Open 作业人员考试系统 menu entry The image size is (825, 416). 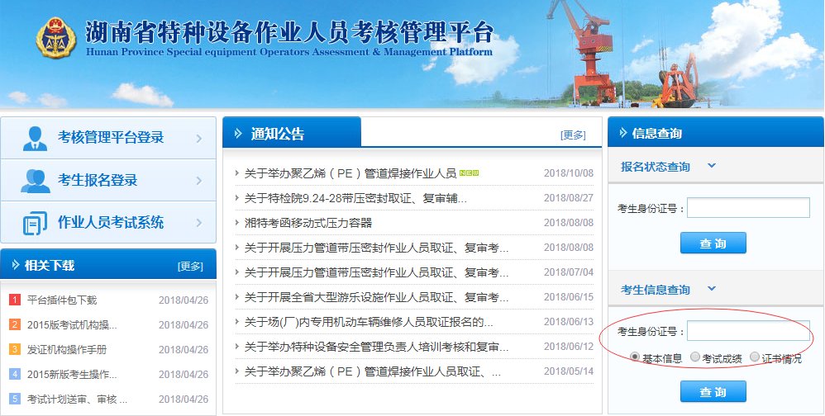[x=108, y=222]
